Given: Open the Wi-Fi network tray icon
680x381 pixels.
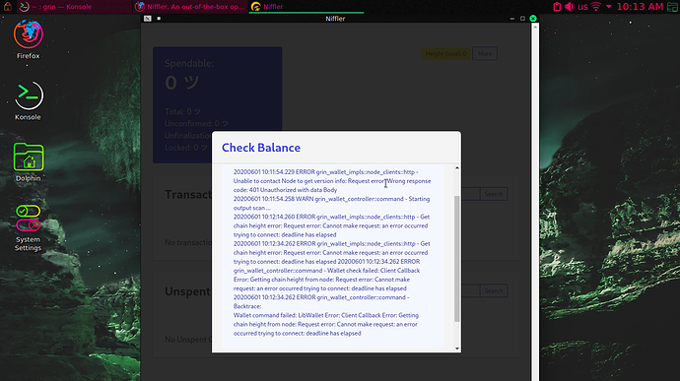Looking at the screenshot, I should click(x=596, y=7).
